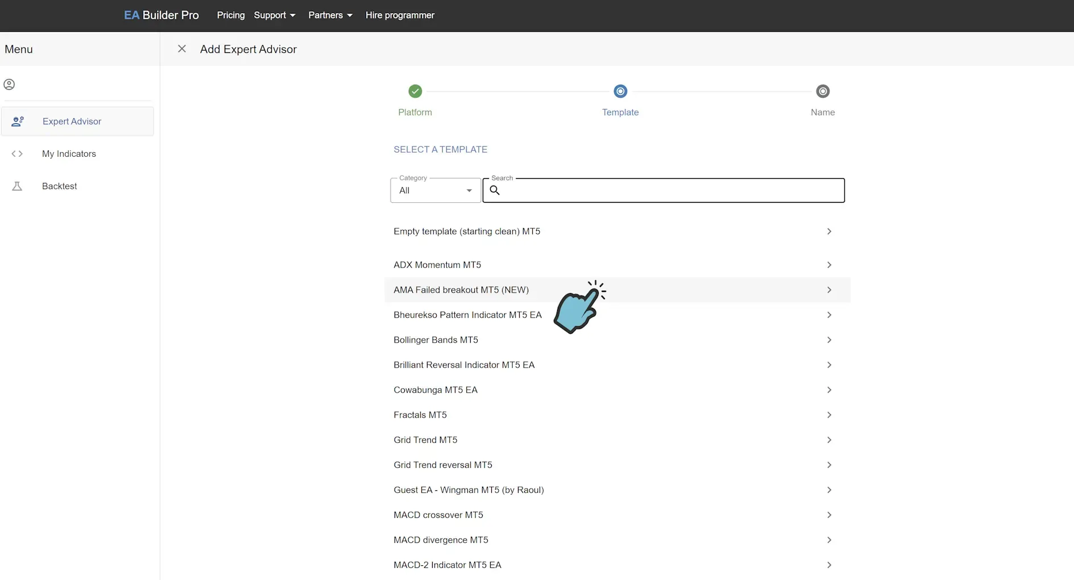Viewport: 1074px width, 580px height.
Task: Click the green Platform step checkmark
Action: click(415, 91)
